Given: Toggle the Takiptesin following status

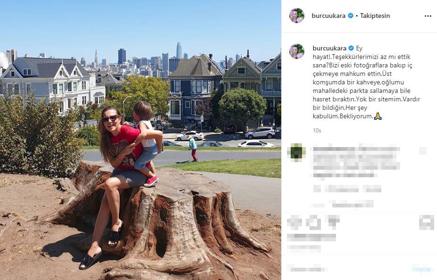Looking at the screenshot, I should click(x=375, y=16).
